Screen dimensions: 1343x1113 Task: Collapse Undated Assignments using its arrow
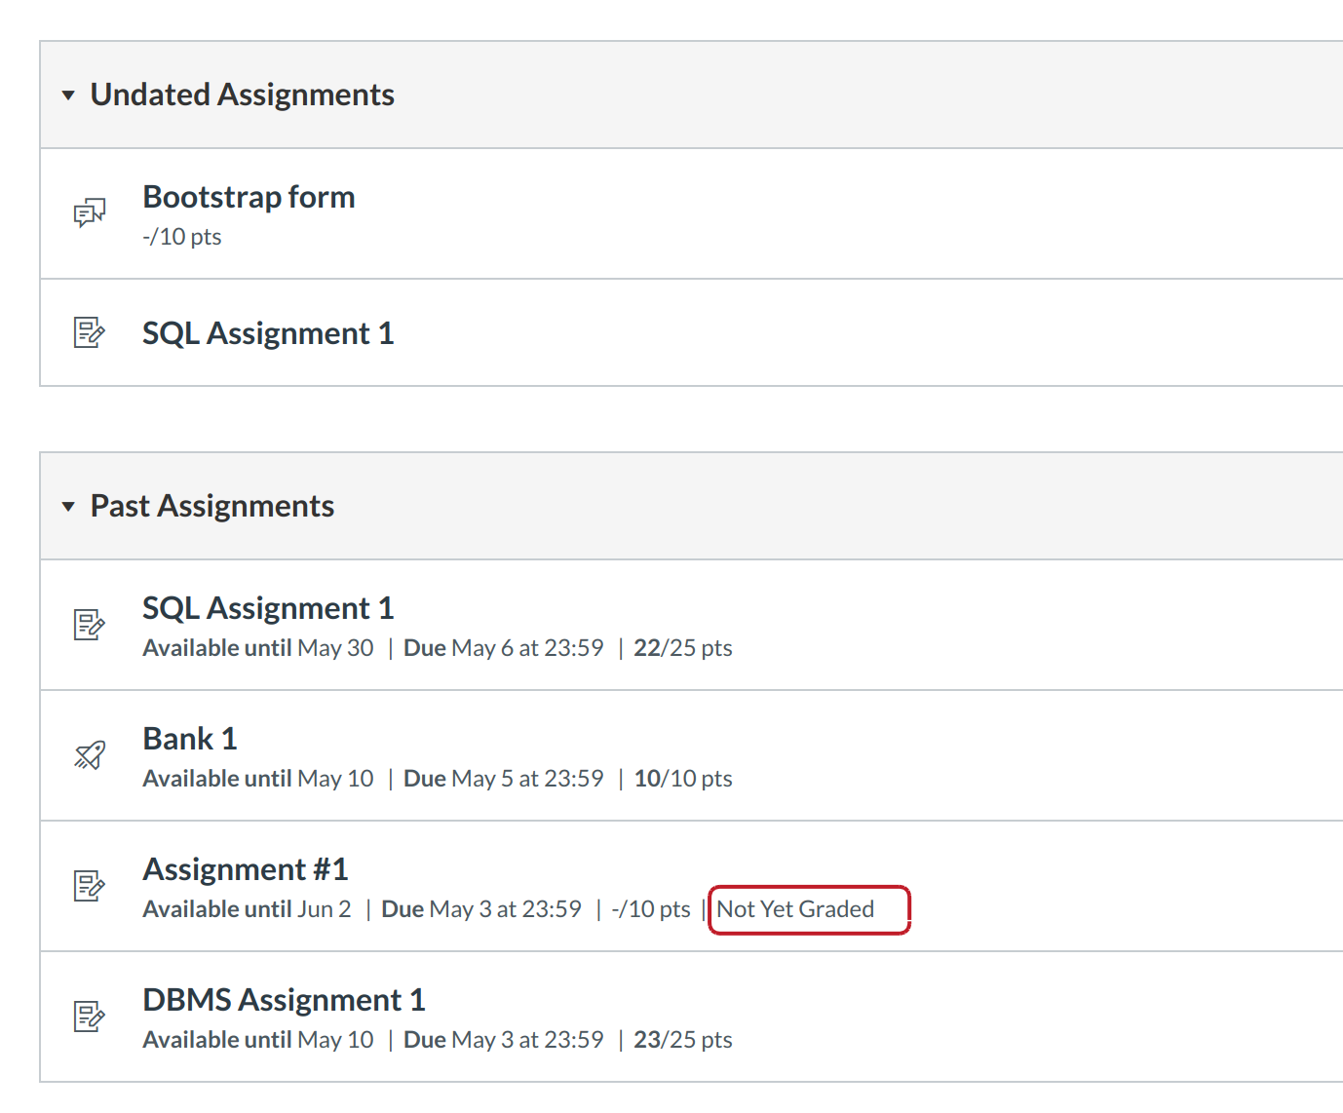point(68,96)
